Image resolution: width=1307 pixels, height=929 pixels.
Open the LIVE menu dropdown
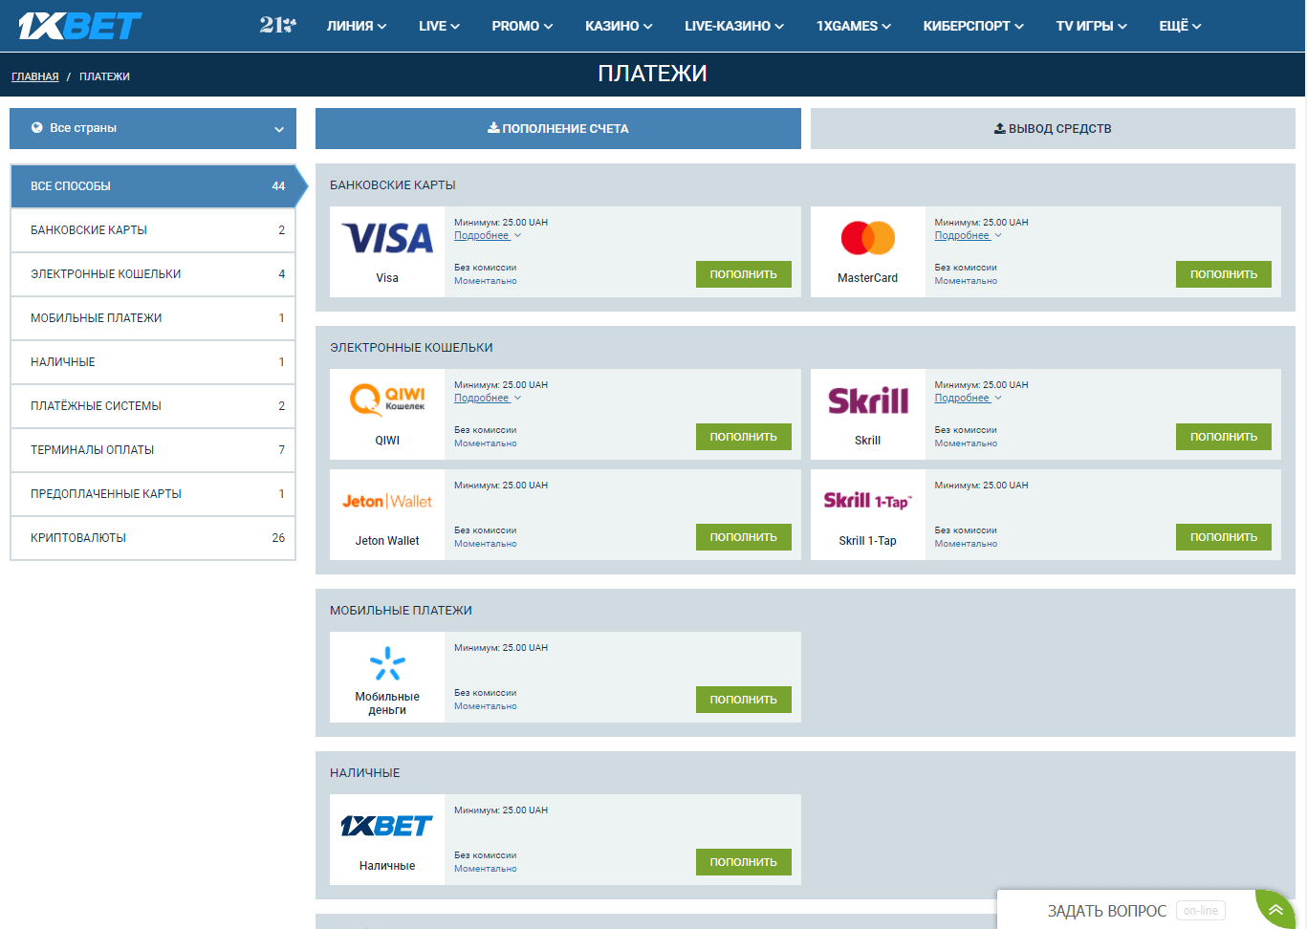click(x=439, y=26)
